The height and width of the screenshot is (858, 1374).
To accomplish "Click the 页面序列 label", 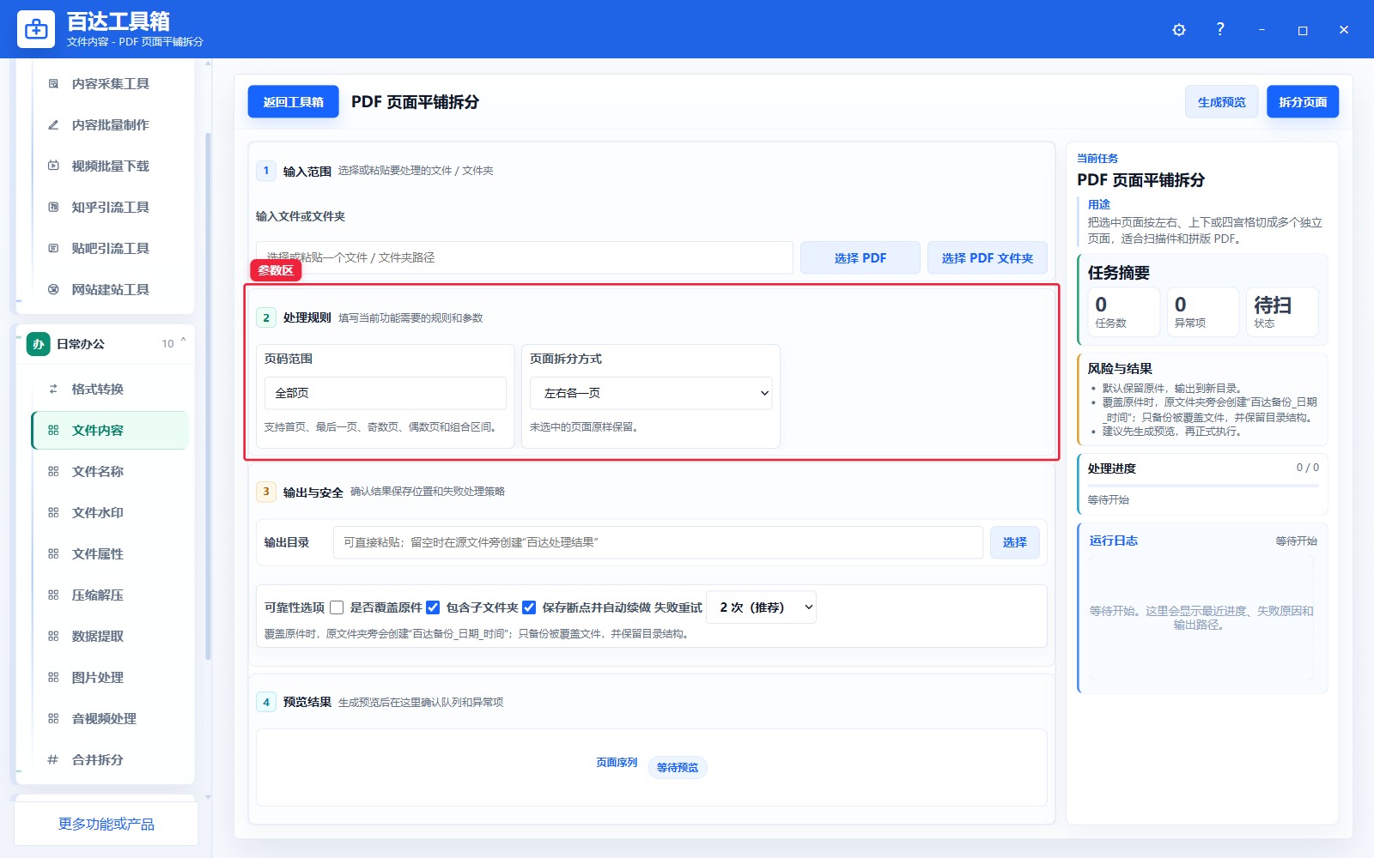I will 617,763.
